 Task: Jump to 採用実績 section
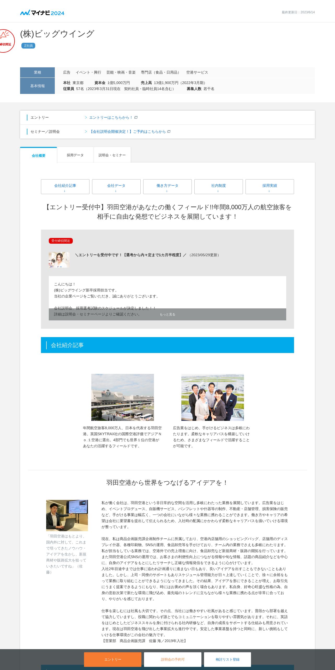(x=270, y=187)
